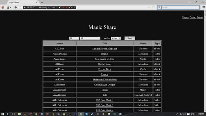The height and width of the screenshot is (116, 206).
Task: Click the pencil annotate icon in the recording bar
Action: [x=60, y=7]
